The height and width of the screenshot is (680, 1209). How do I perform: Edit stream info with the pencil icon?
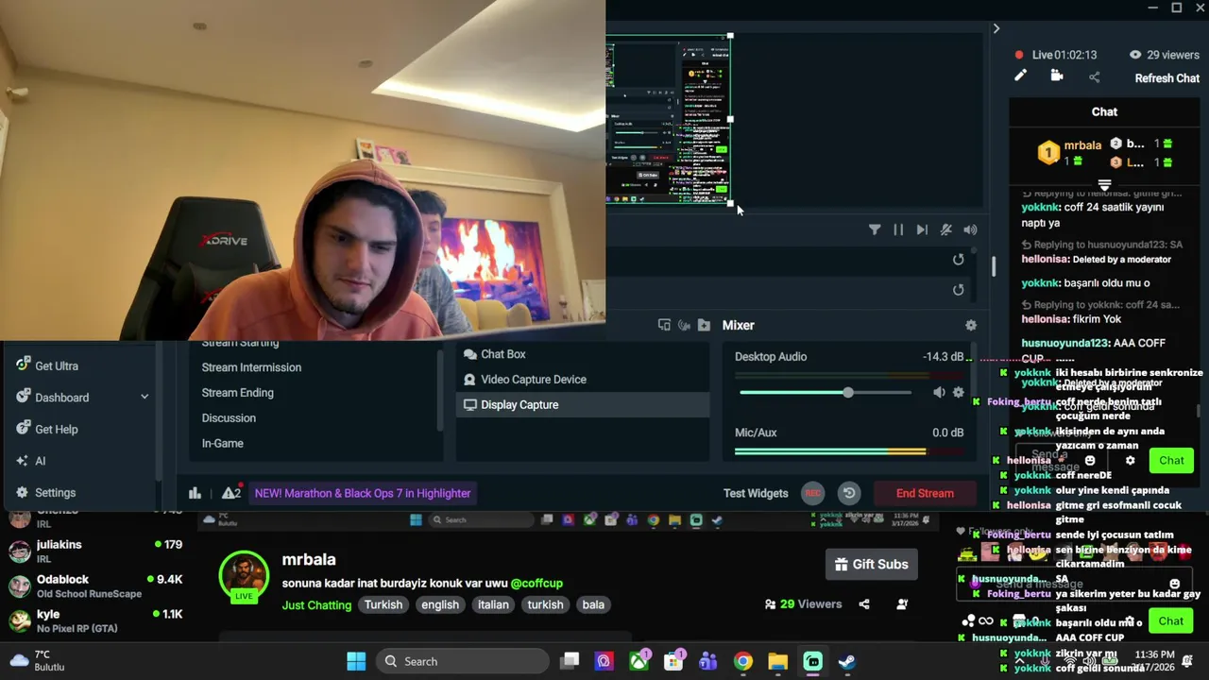point(1020,76)
